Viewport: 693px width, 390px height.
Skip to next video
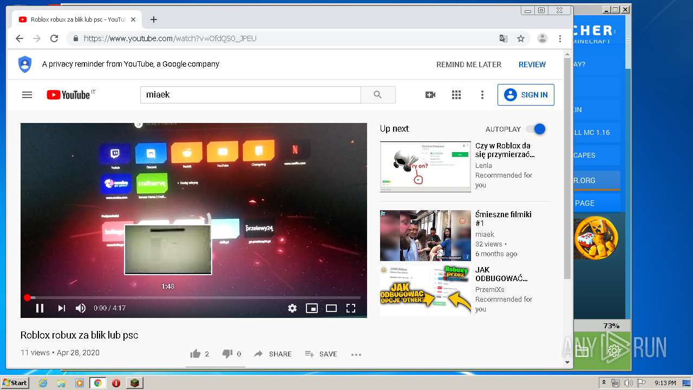pyautogui.click(x=61, y=308)
